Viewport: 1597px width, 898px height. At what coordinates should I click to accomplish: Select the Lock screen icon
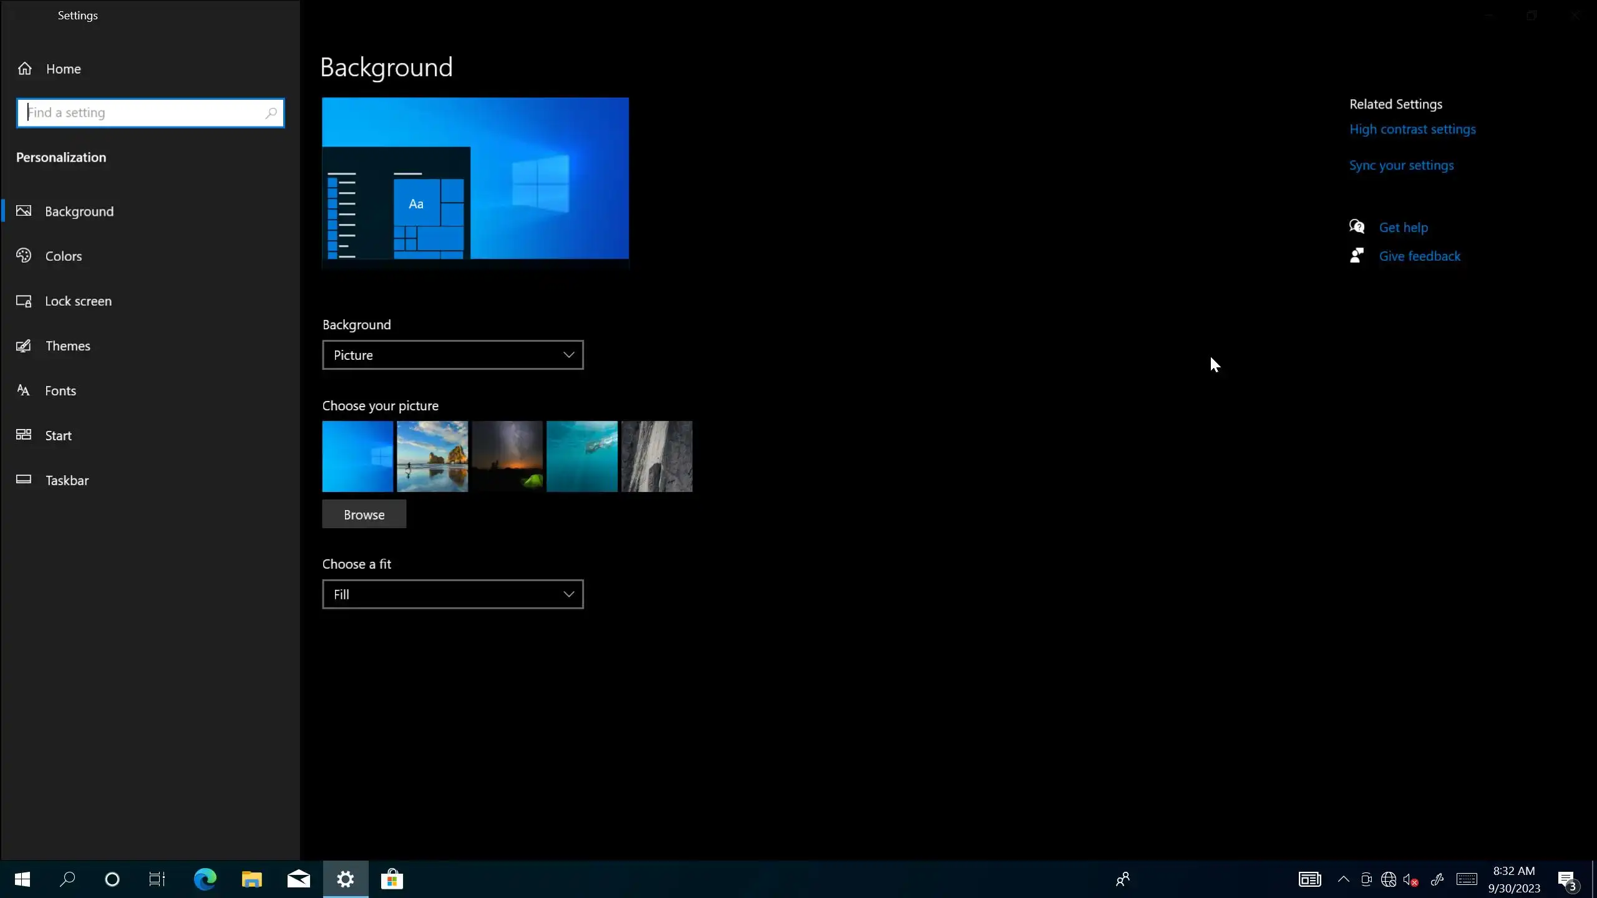pos(24,301)
